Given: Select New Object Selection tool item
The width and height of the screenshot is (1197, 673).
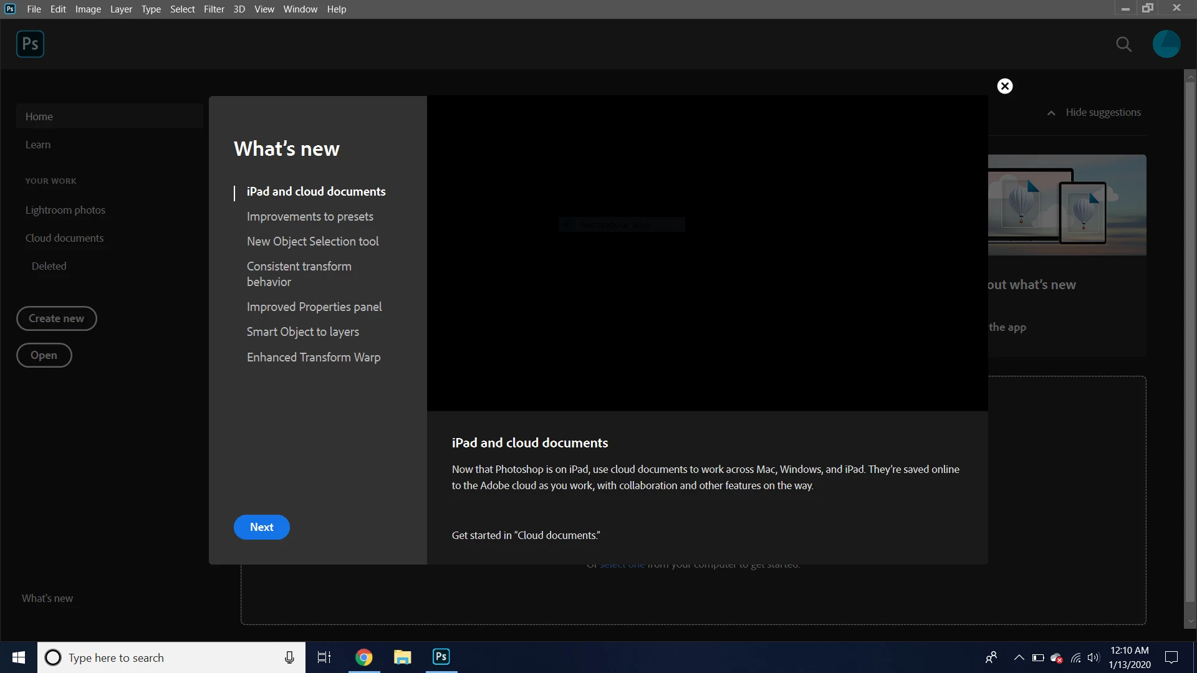Looking at the screenshot, I should [312, 241].
